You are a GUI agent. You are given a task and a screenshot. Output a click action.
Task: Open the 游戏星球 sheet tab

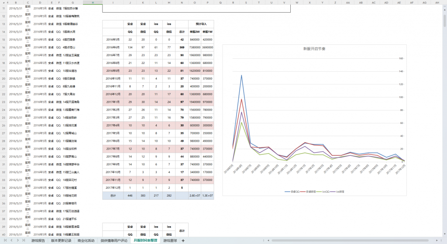170,241
